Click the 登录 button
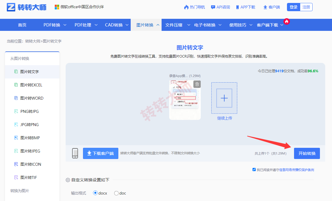 point(293,7)
